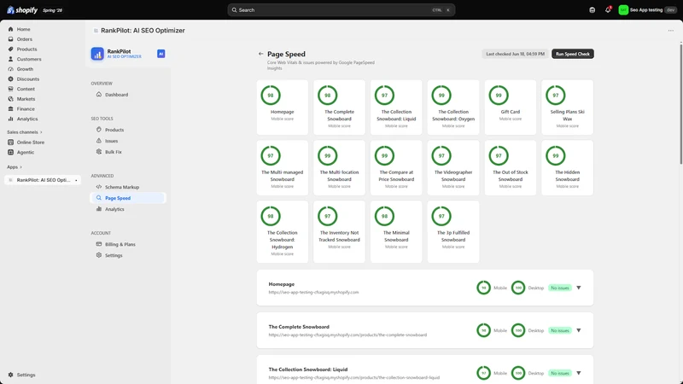Click the Dashboard icon in RankPilot menu
This screenshot has height=384, width=683.
click(99, 95)
